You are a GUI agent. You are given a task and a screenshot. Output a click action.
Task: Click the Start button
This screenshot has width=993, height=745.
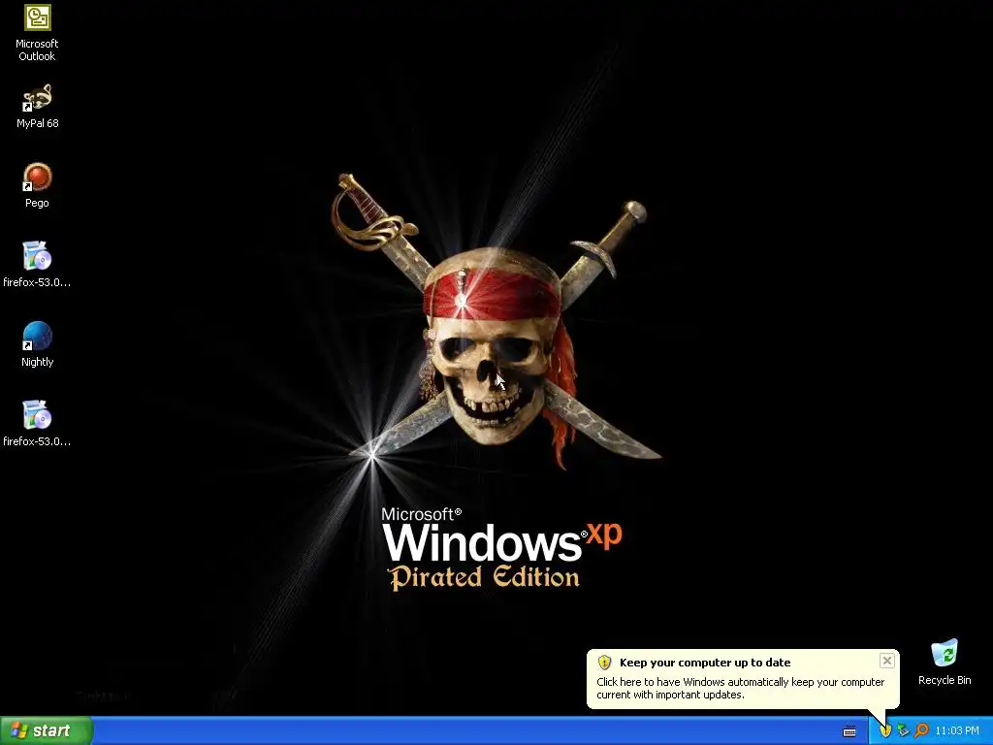pos(47,730)
